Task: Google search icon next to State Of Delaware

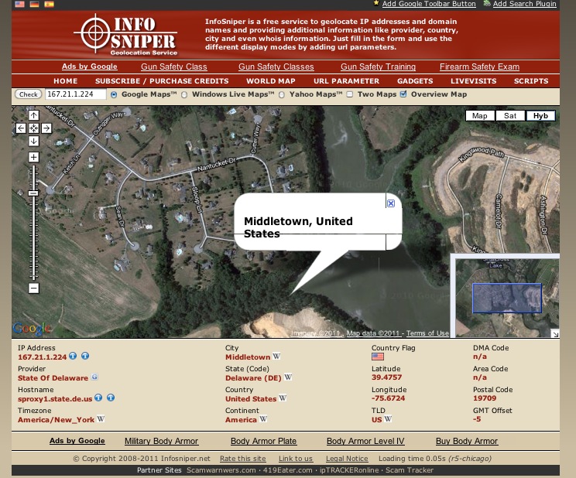Action: 94,377
